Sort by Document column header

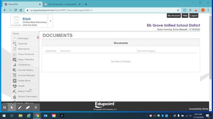coord(66,51)
